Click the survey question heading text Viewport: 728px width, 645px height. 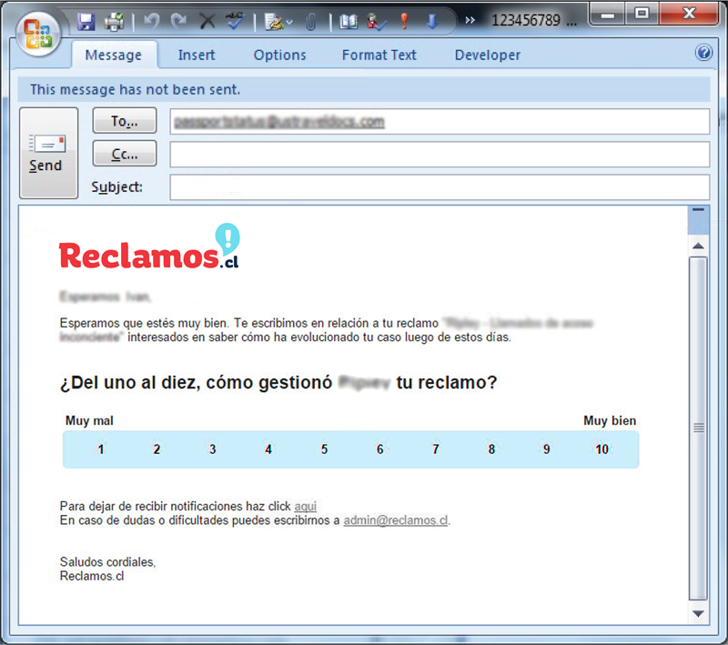278,383
